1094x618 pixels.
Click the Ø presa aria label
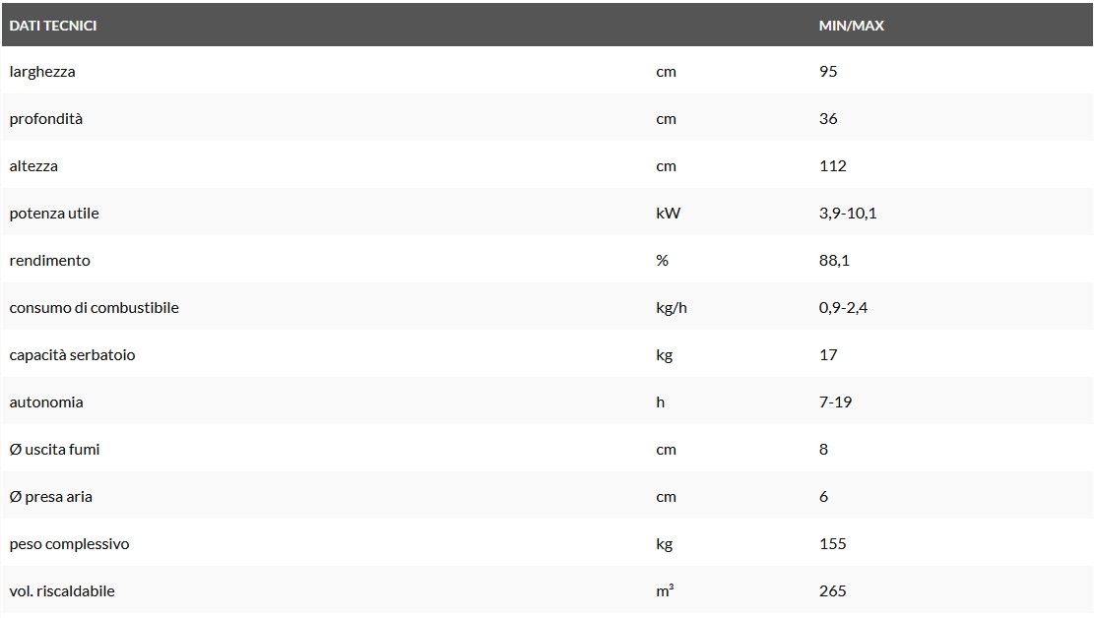click(x=51, y=497)
